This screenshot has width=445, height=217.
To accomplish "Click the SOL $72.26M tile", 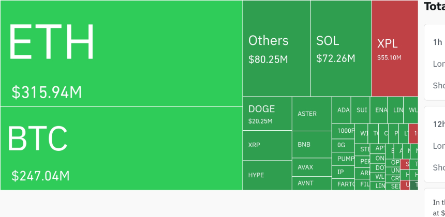I will (340, 48).
